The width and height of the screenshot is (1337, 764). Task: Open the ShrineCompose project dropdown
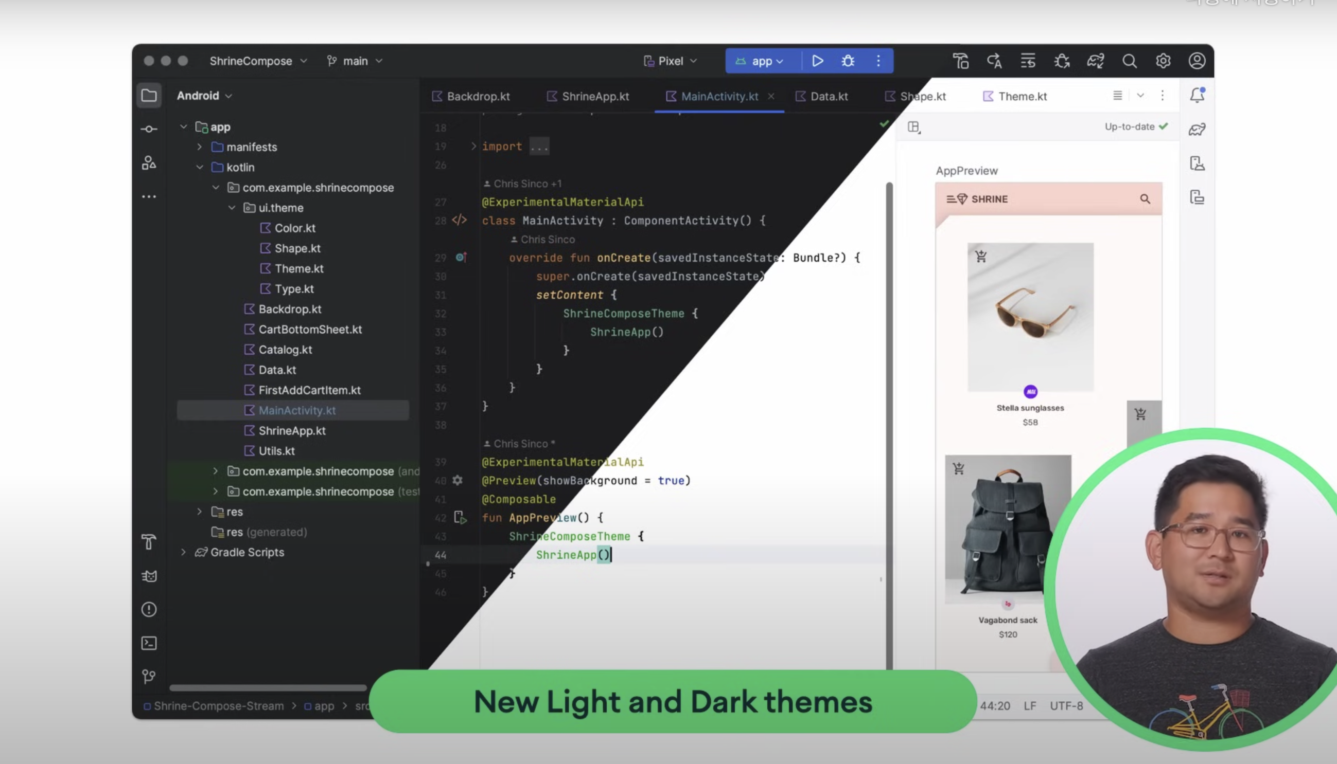[x=258, y=61]
